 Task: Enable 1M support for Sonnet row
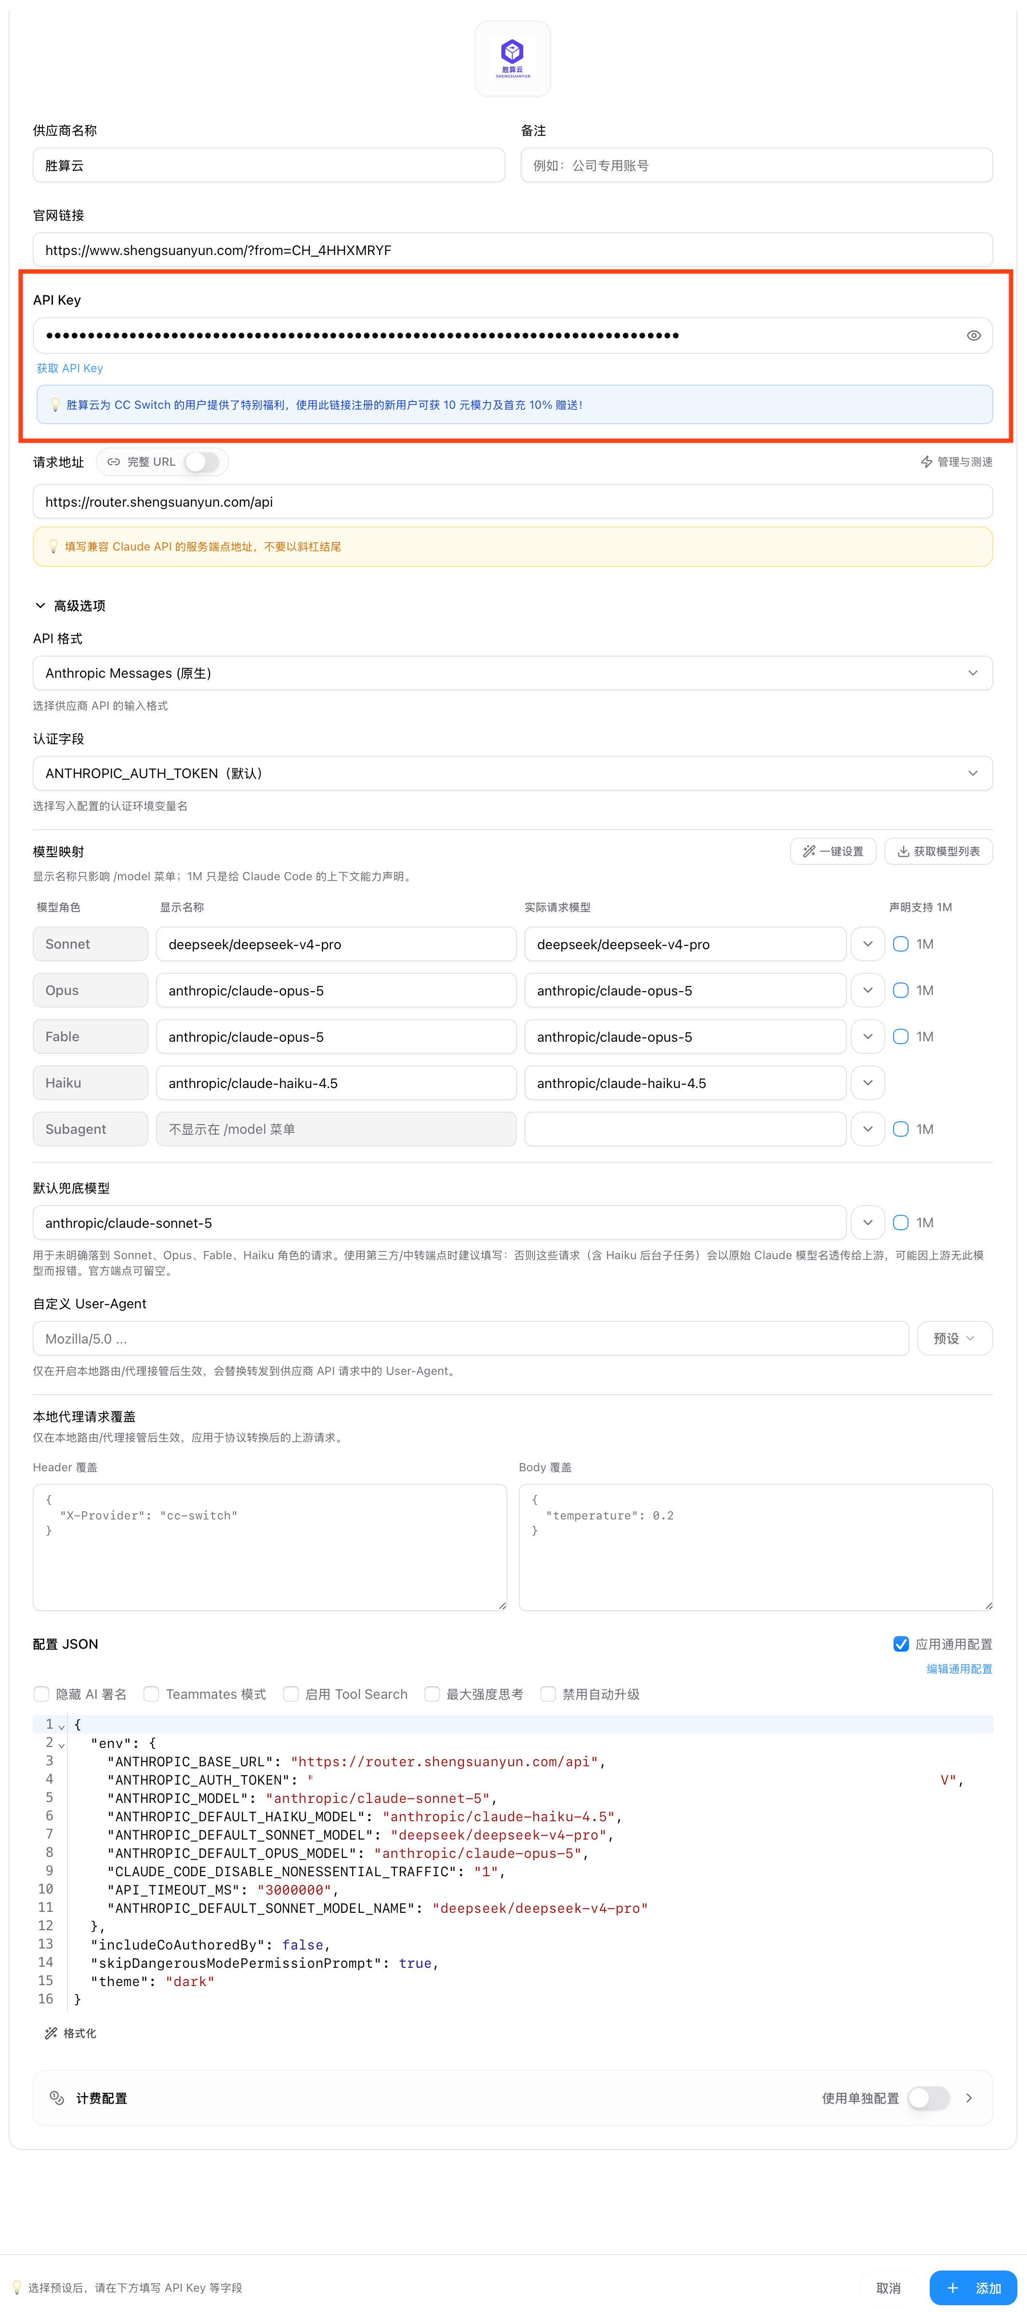[900, 944]
